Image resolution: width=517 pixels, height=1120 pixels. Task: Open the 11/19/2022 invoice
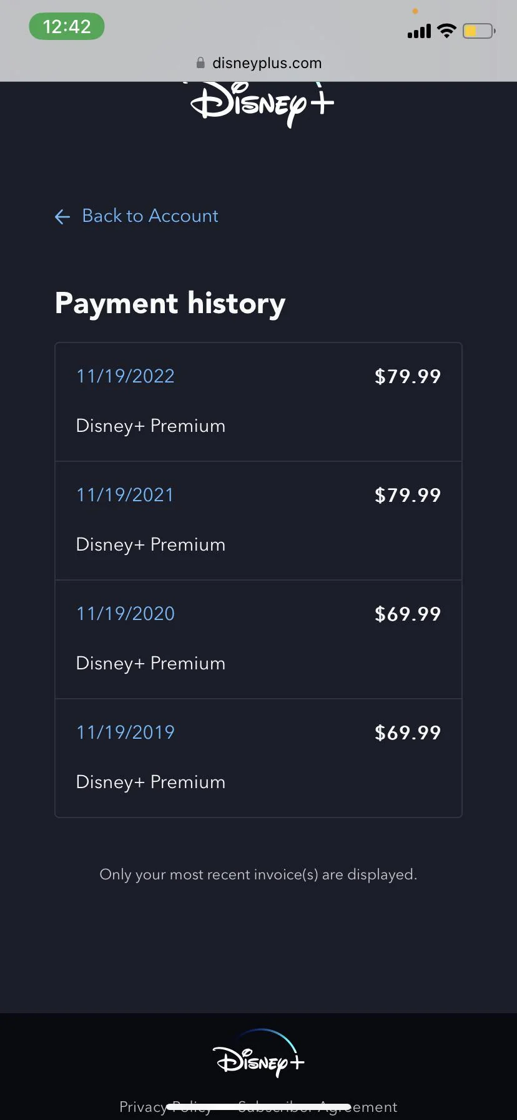click(125, 376)
